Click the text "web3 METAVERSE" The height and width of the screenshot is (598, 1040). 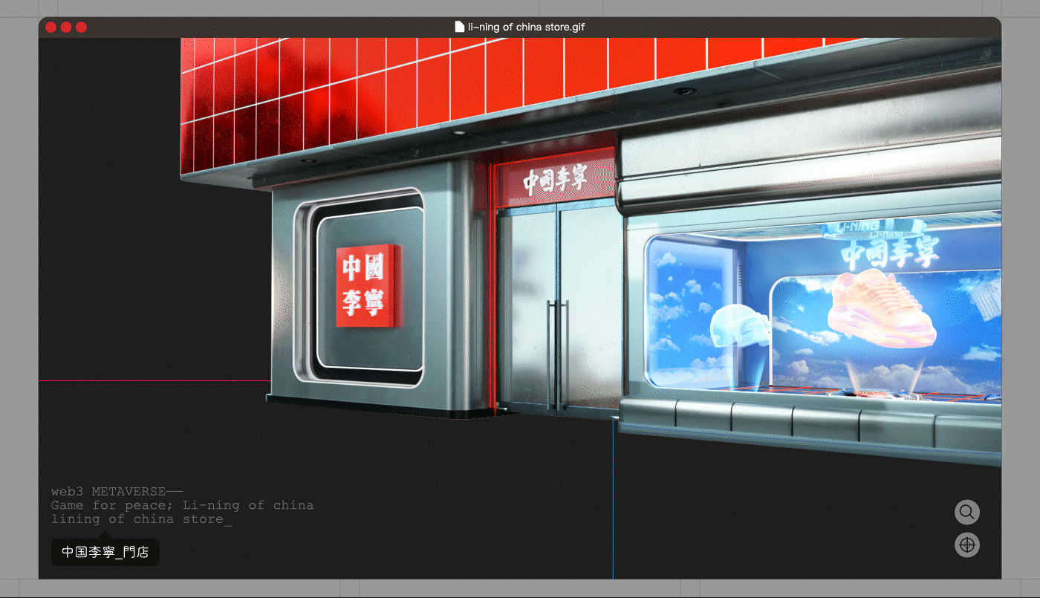click(x=108, y=491)
